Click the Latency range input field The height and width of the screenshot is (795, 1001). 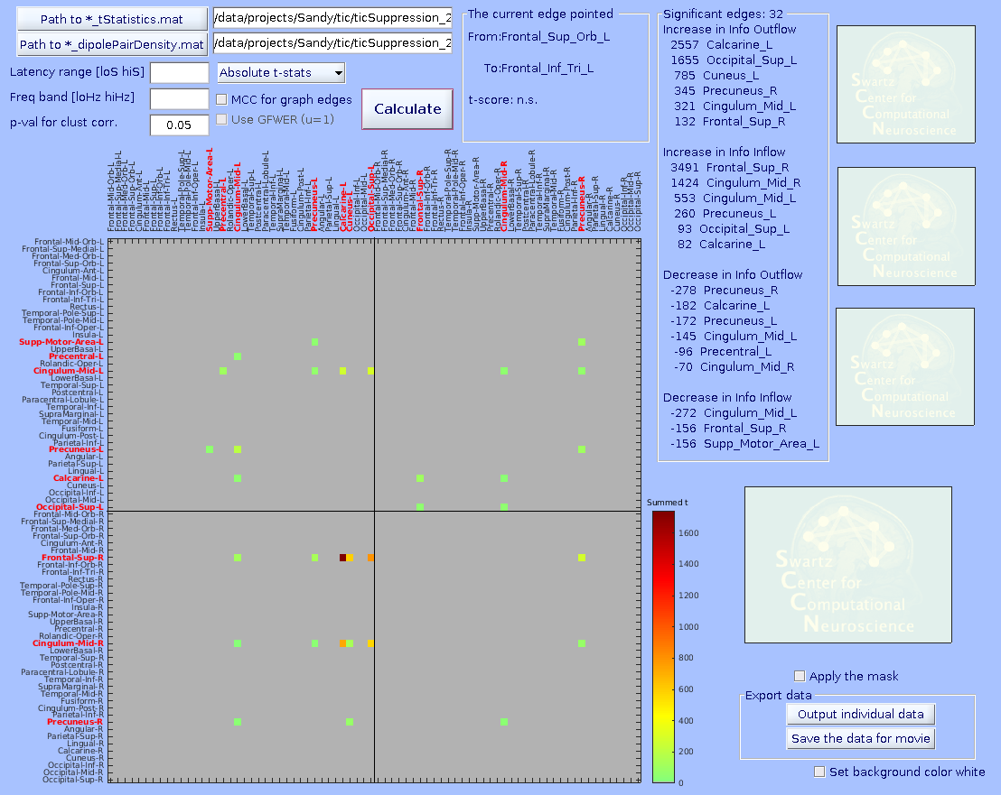coord(179,73)
